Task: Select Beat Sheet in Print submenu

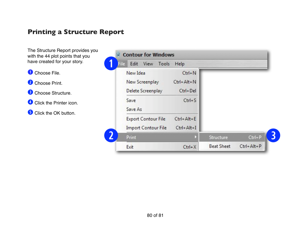Action: pyautogui.click(x=232, y=146)
